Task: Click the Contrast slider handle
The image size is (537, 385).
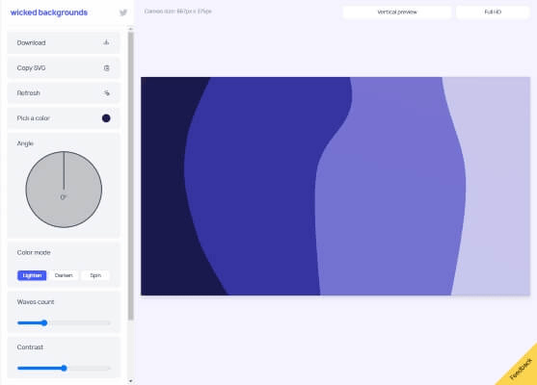Action: coord(64,369)
